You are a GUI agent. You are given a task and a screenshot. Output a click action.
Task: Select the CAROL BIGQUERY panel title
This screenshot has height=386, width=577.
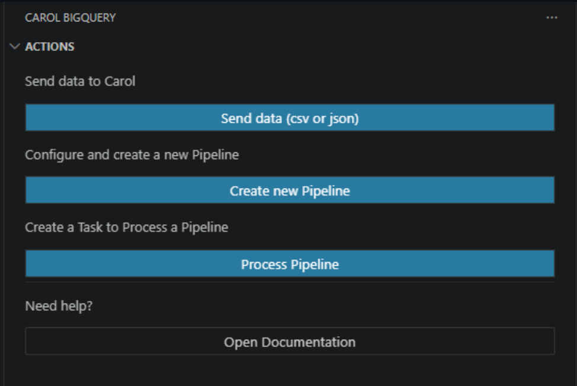70,18
